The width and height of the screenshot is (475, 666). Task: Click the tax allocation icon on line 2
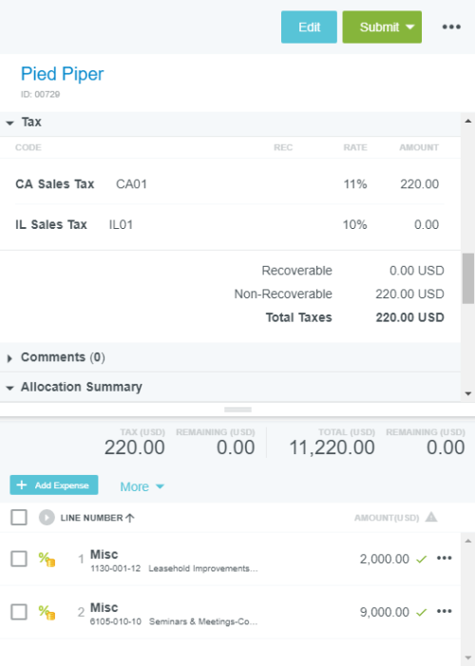[47, 612]
